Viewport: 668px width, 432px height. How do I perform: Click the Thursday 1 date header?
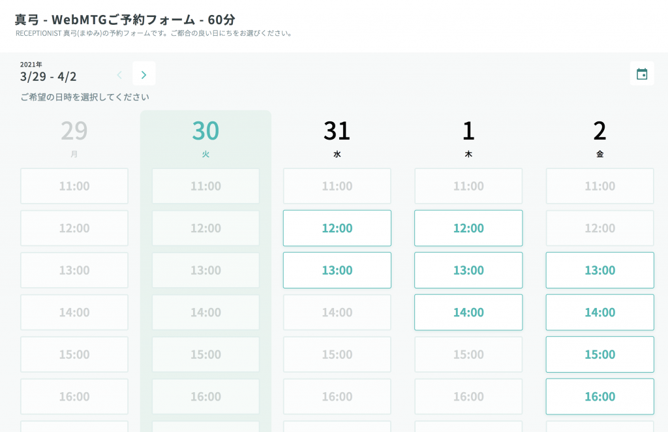coord(468,136)
